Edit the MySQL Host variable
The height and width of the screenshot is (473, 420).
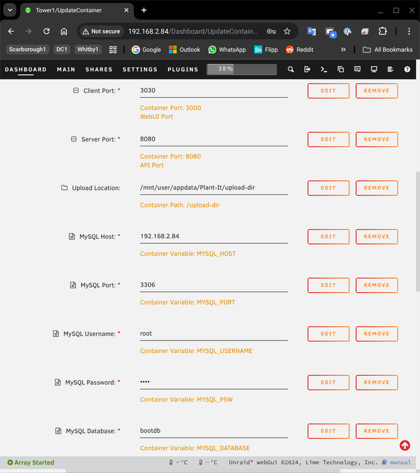[329, 237]
